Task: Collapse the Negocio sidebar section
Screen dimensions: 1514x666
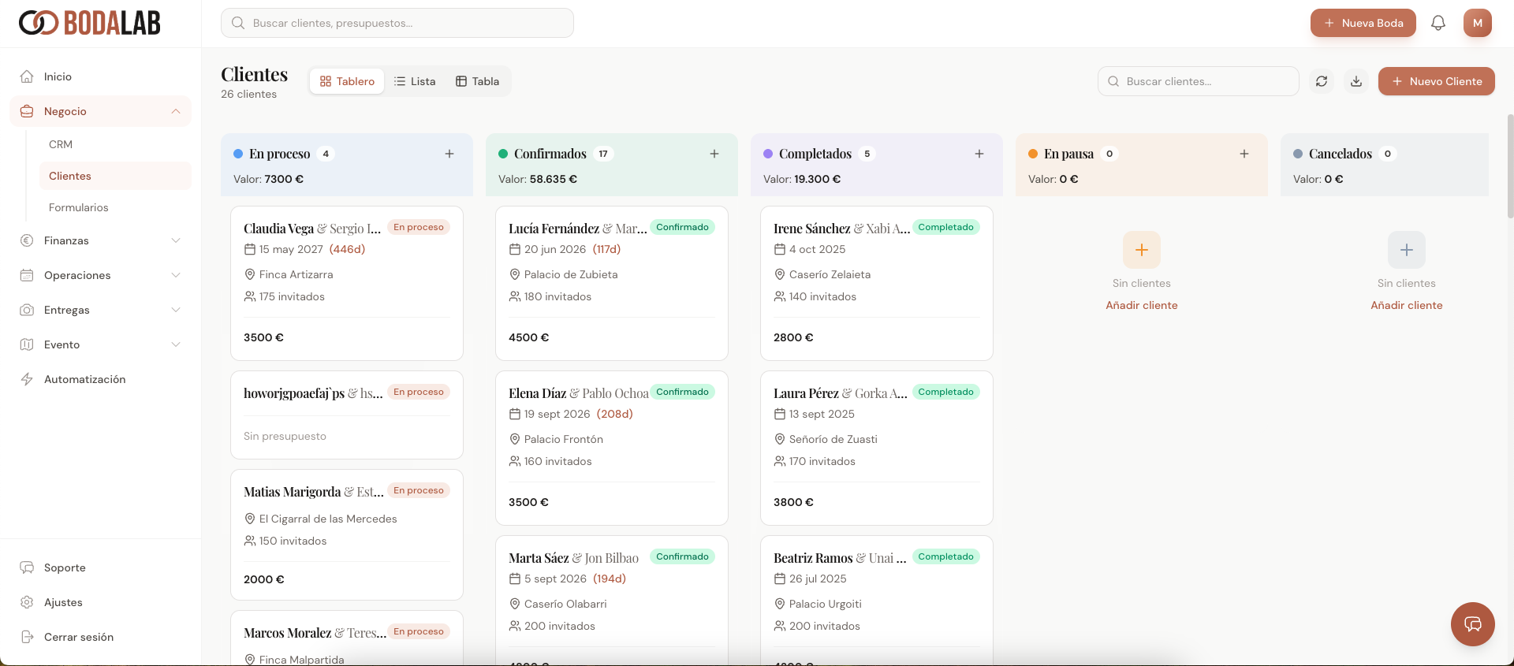Action: point(176,111)
